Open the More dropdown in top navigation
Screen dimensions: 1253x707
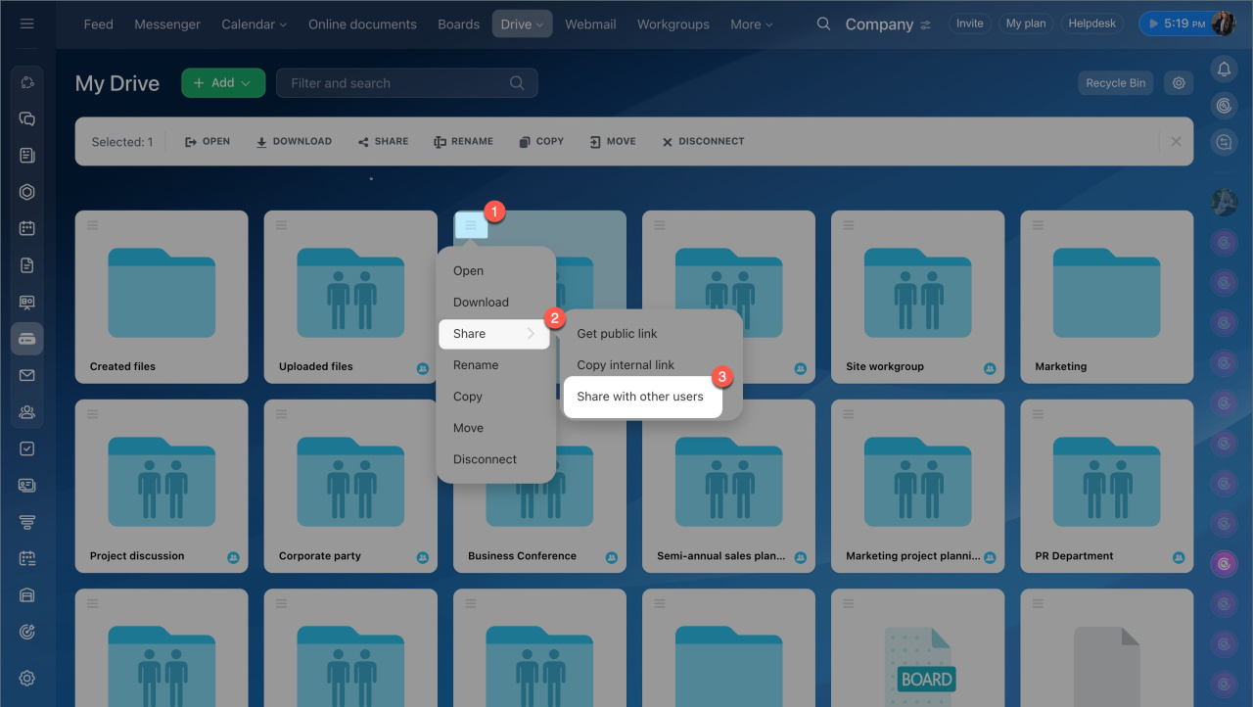751,24
